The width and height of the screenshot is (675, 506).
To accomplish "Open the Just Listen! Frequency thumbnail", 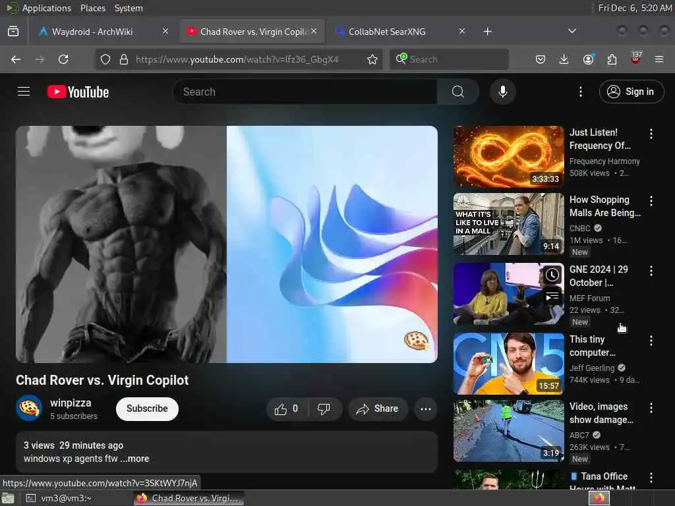I will click(508, 157).
